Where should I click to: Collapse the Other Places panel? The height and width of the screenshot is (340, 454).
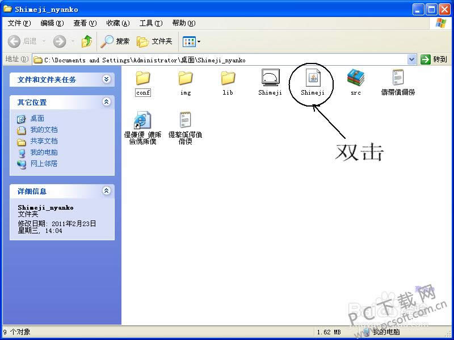click(106, 102)
